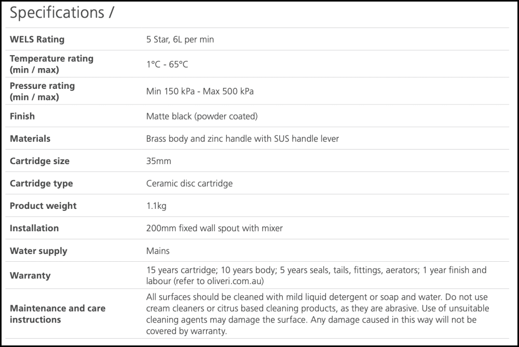Click the Materials row label
This screenshot has height=347, width=519.
point(30,139)
